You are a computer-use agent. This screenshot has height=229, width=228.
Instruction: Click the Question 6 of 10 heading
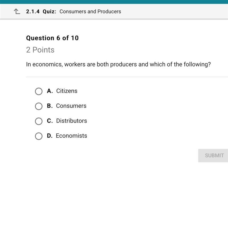(x=52, y=38)
